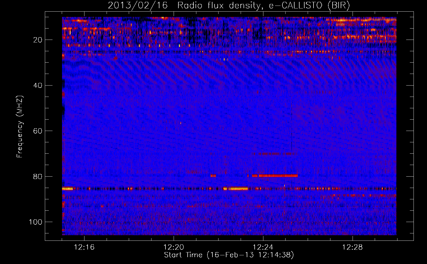Viewport: 427px width, 264px height.
Task: Click the 12:24 time tick label
Action: click(263, 247)
